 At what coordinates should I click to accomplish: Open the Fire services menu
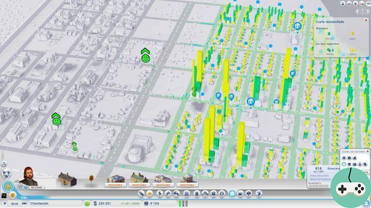tap(205, 194)
